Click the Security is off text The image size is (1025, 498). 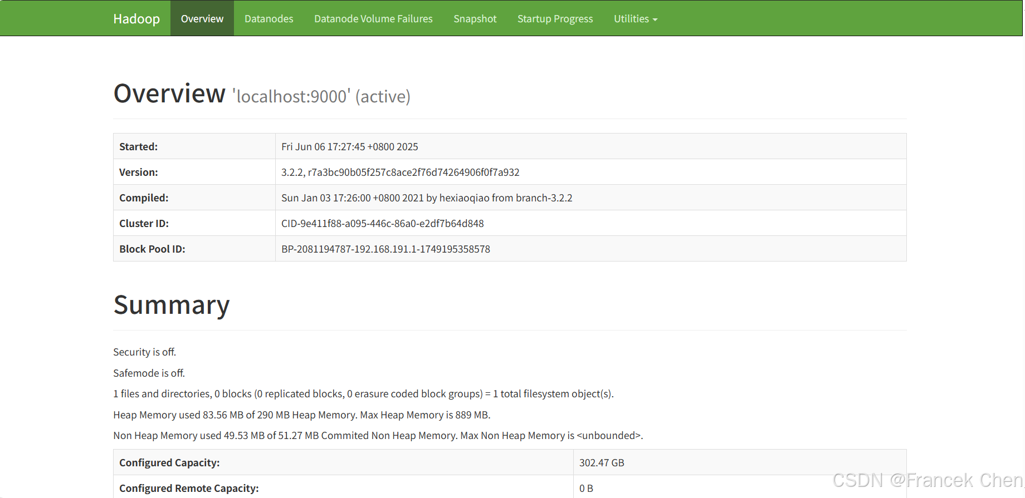[145, 352]
